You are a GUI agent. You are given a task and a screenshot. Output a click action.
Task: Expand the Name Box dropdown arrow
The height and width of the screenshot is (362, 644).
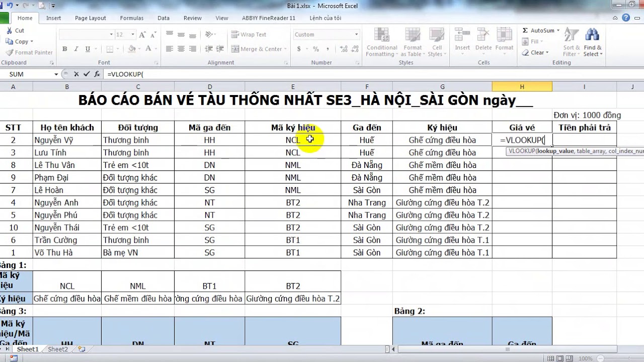[56, 74]
